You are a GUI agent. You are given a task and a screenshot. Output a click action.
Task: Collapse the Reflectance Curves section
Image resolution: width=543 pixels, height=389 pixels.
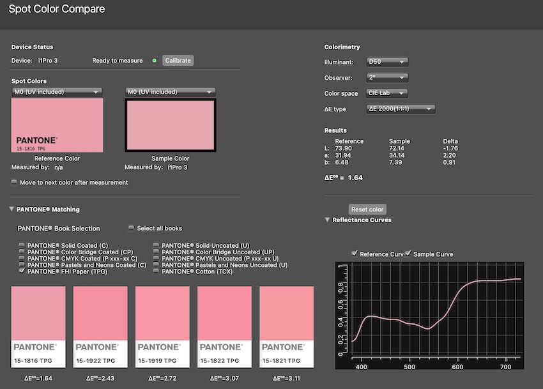(x=328, y=220)
